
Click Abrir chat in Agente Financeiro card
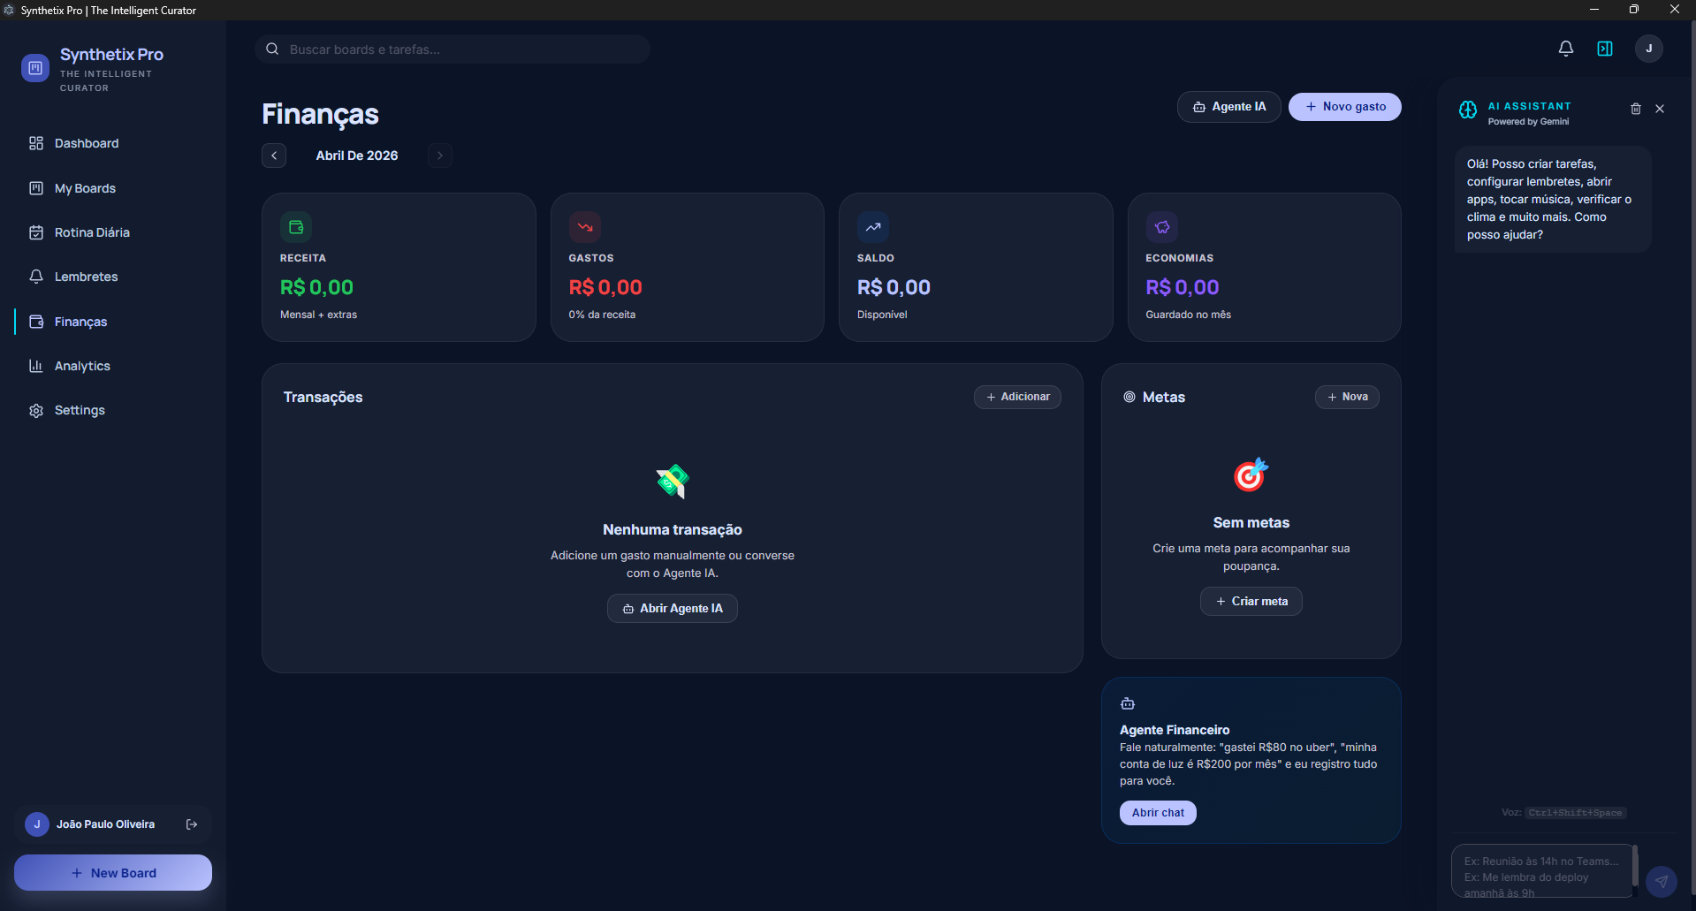(x=1158, y=813)
